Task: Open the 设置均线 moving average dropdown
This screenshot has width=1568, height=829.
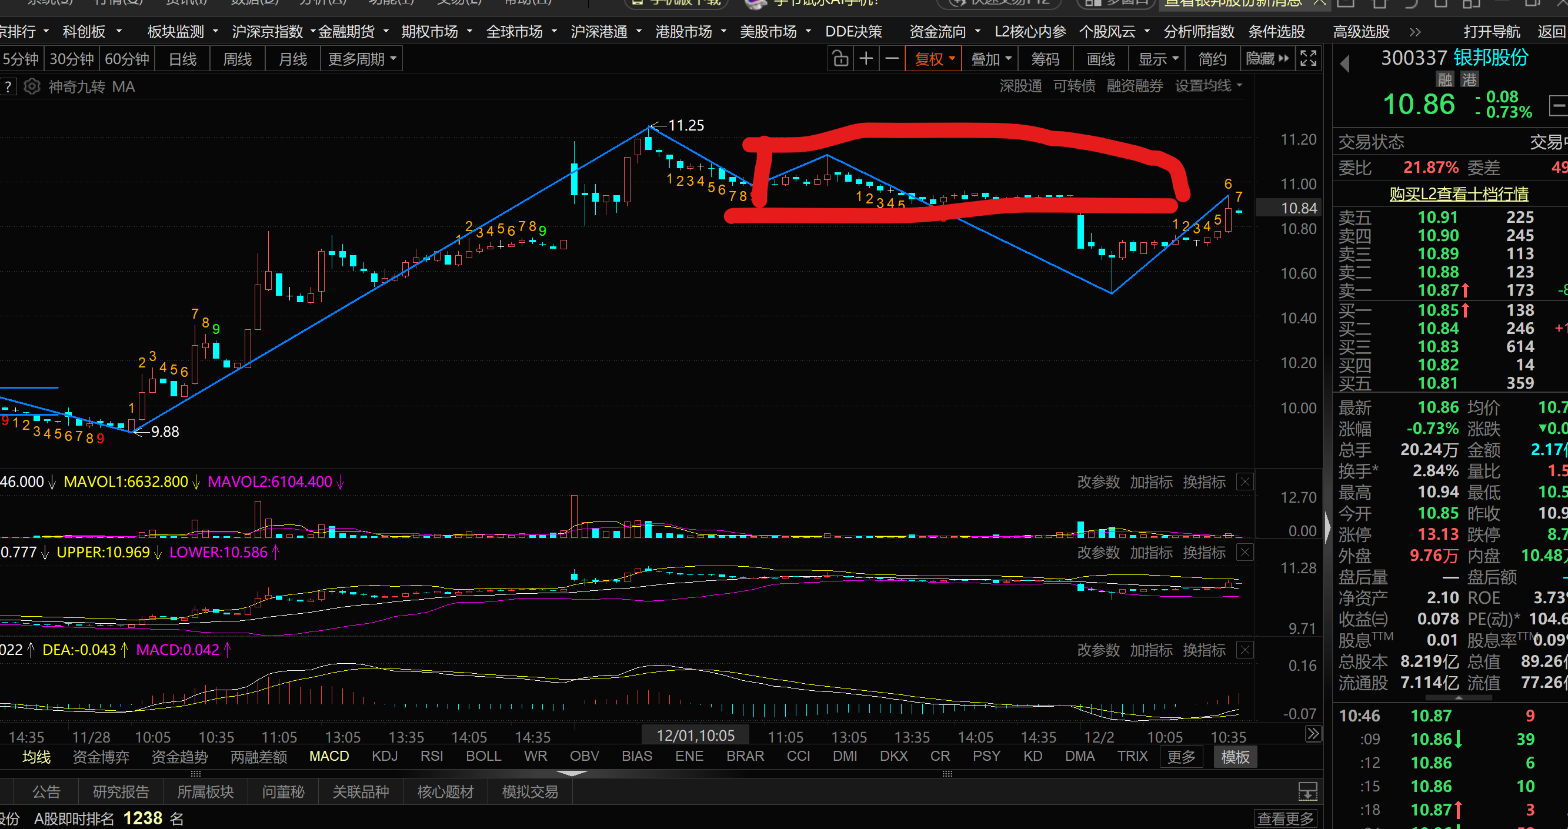Action: click(1207, 86)
